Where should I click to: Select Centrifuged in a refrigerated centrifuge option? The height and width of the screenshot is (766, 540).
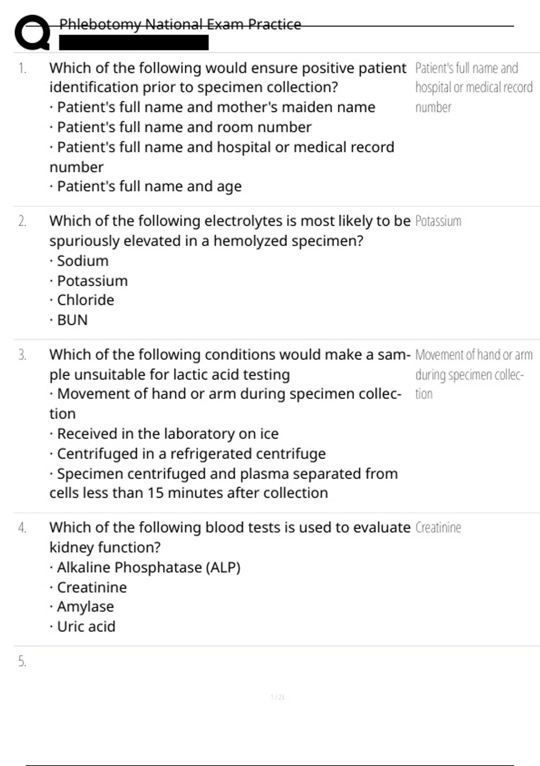[x=191, y=454]
